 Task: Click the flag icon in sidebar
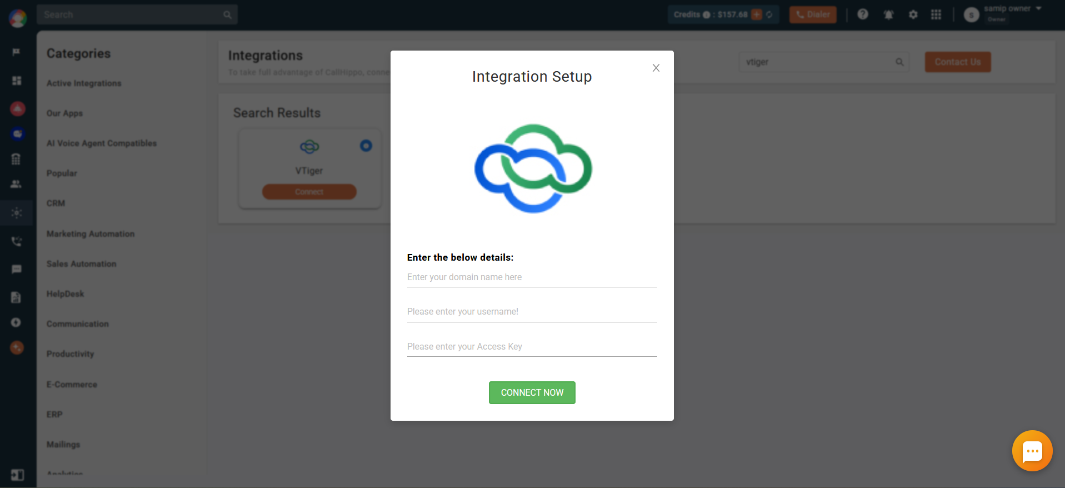point(16,52)
